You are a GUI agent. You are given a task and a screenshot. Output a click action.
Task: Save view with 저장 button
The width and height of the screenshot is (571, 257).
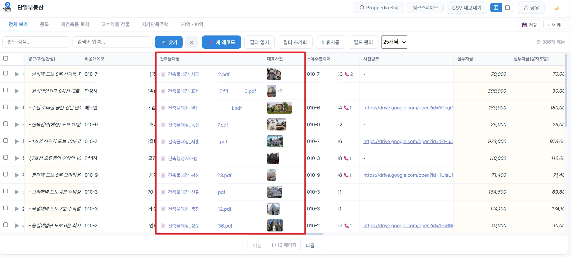tap(529, 25)
